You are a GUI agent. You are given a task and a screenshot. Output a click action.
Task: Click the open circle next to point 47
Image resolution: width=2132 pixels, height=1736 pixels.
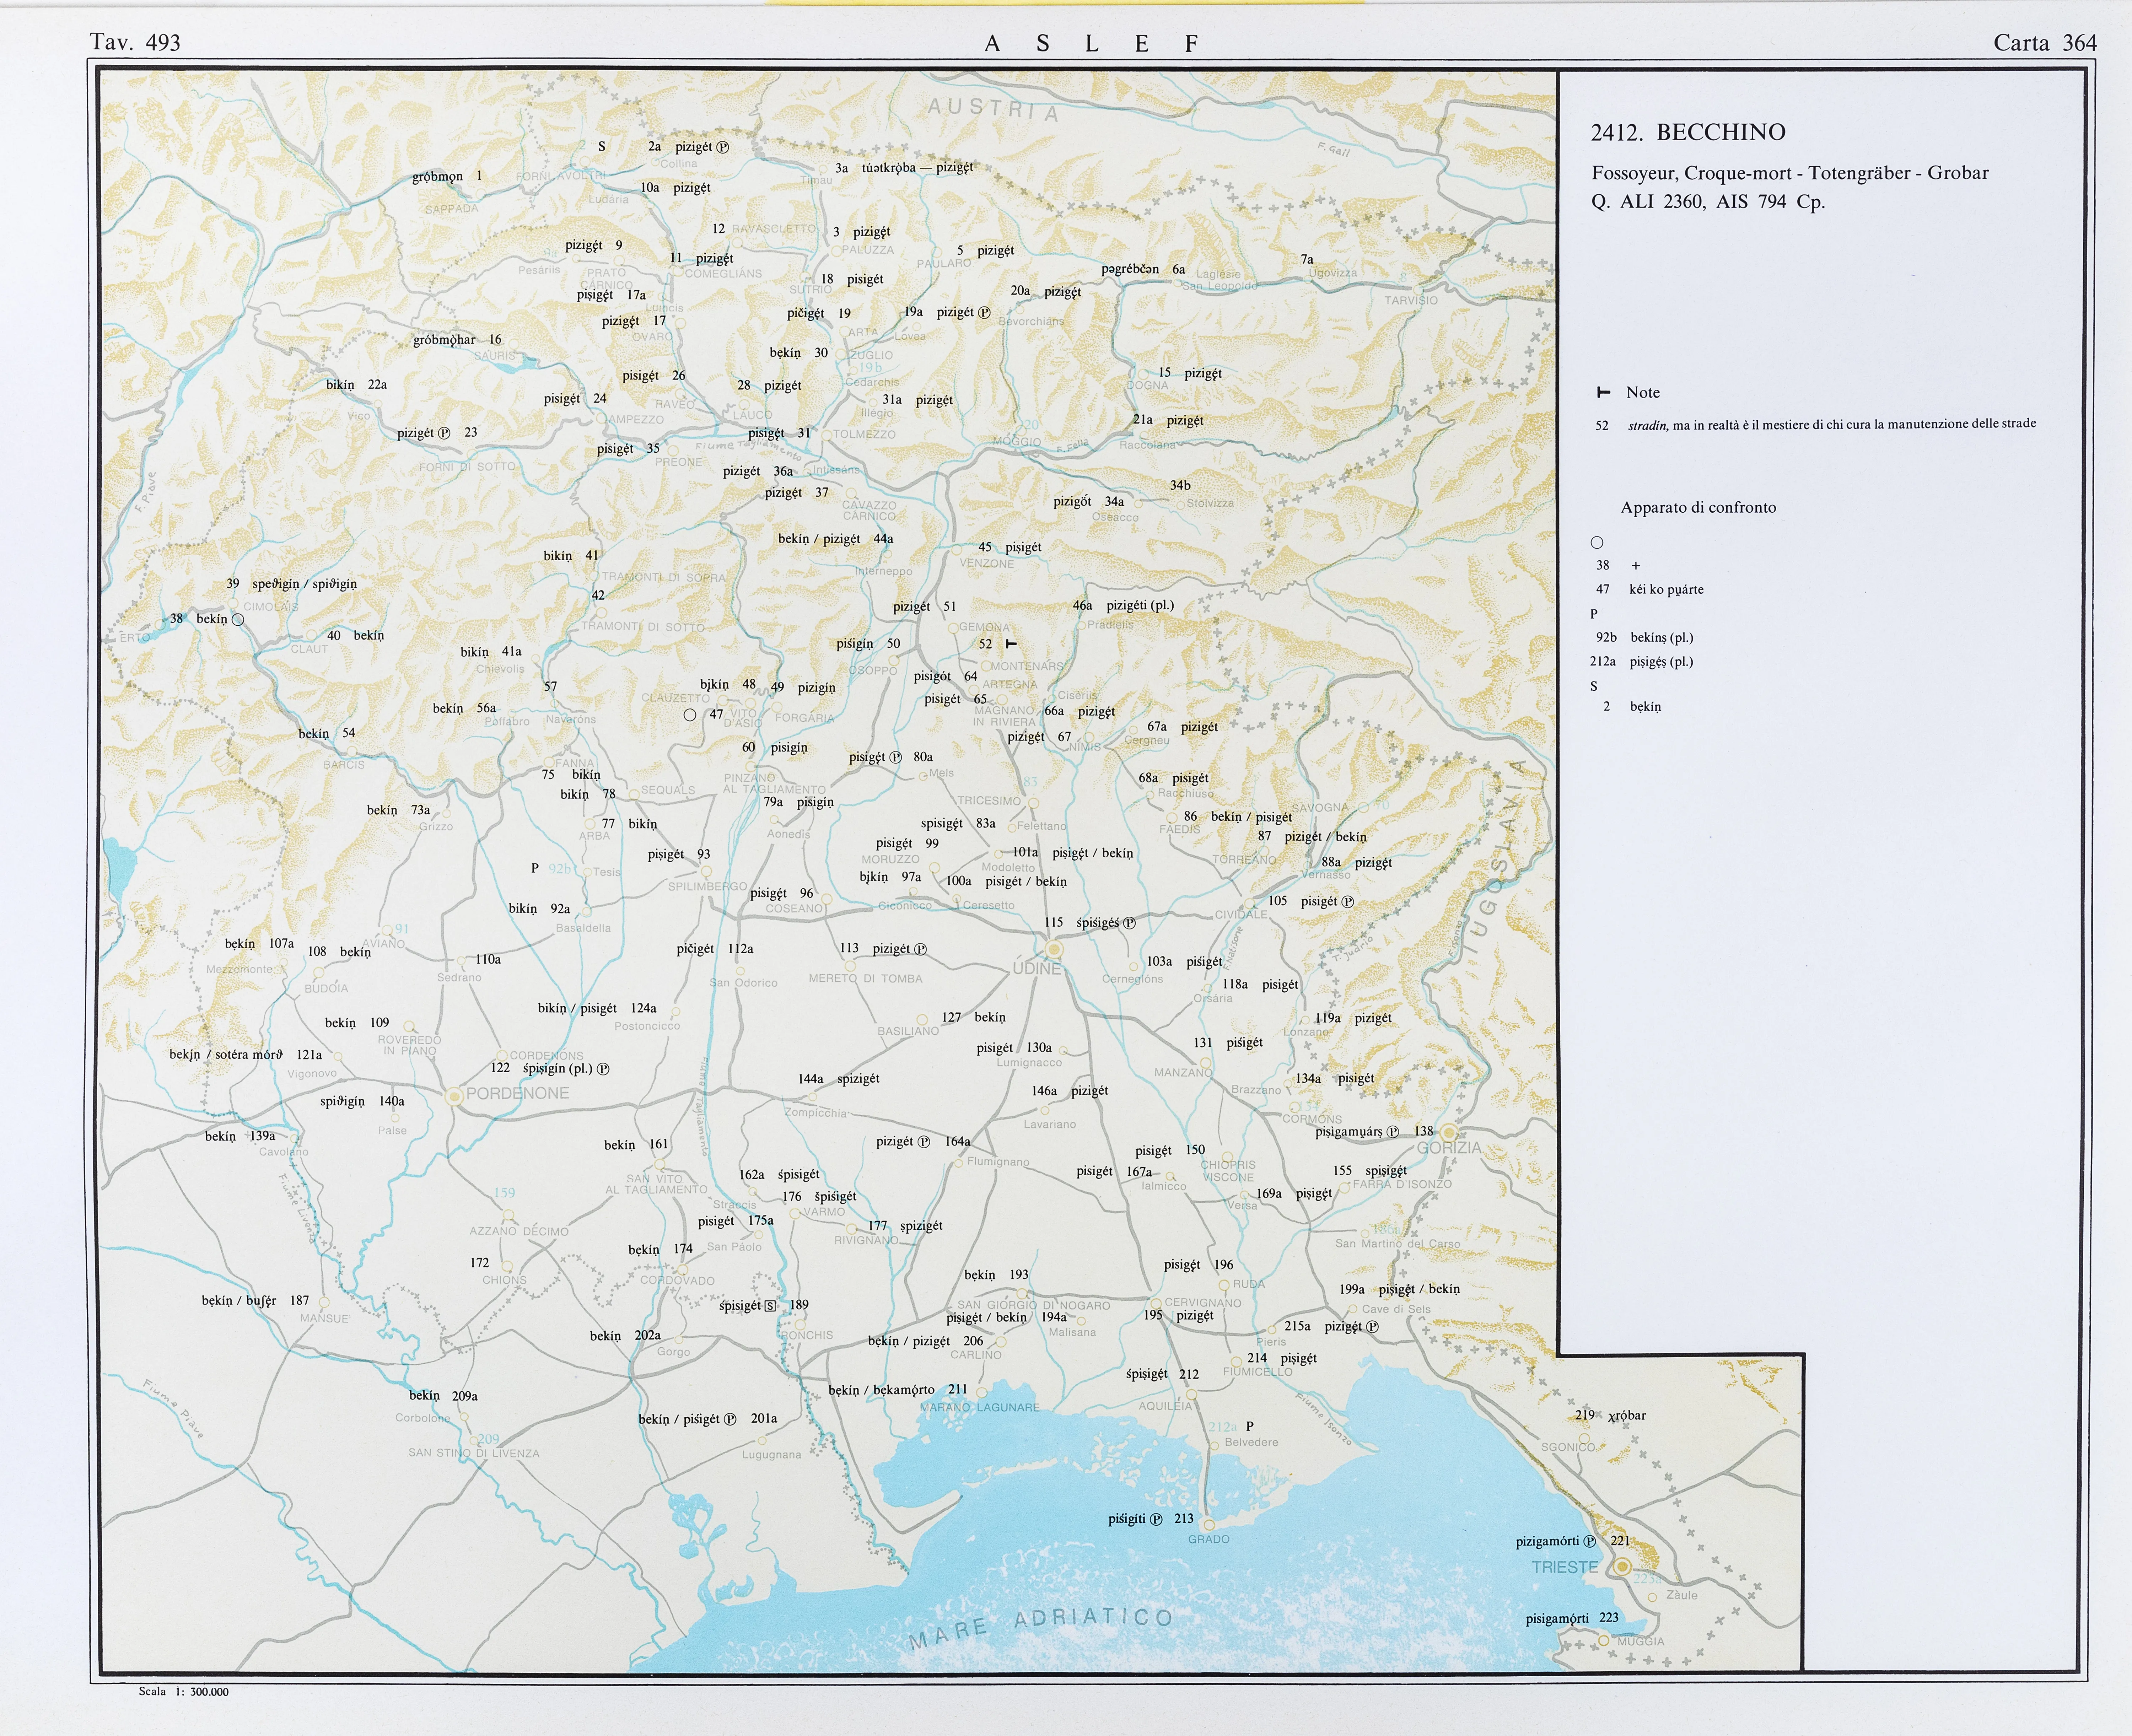690,715
